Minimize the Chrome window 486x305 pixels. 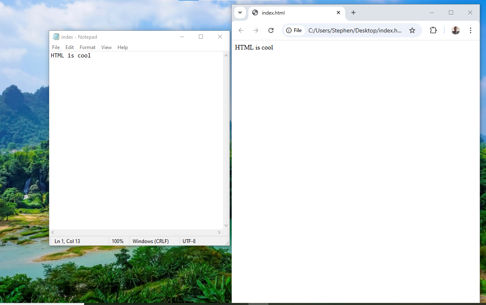click(432, 12)
